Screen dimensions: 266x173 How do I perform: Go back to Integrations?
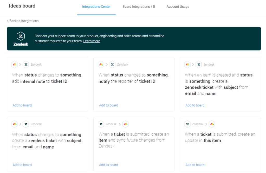click(x=22, y=21)
